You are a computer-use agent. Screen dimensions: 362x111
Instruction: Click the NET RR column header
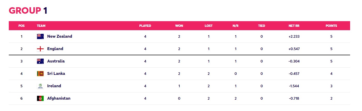click(294, 26)
